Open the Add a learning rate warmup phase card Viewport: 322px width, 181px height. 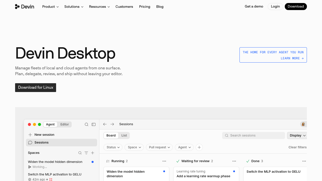coord(206,174)
